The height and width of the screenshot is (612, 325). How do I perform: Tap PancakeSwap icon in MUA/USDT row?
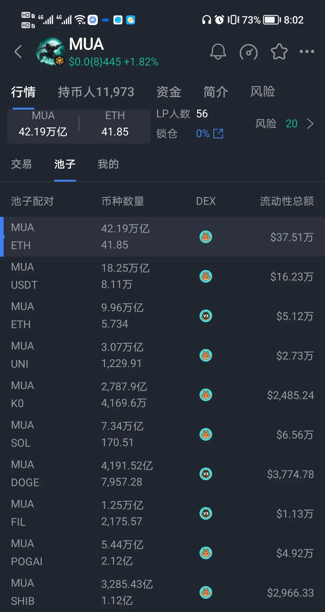pos(206,276)
